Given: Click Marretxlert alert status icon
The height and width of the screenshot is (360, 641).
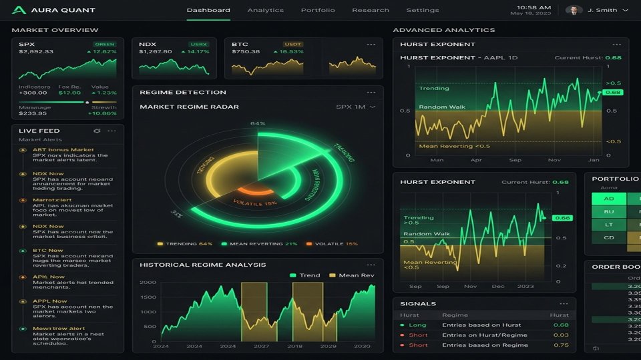Looking at the screenshot, I should pyautogui.click(x=23, y=201).
